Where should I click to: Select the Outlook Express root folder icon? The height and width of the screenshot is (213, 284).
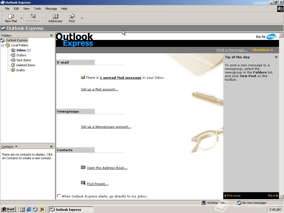[x=3, y=40]
